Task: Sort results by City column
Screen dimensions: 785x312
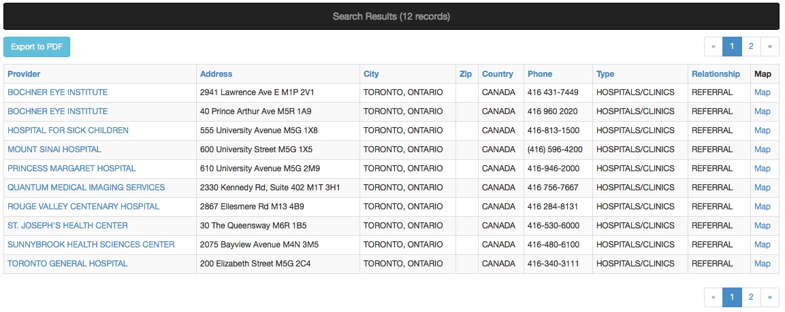Action: point(371,74)
